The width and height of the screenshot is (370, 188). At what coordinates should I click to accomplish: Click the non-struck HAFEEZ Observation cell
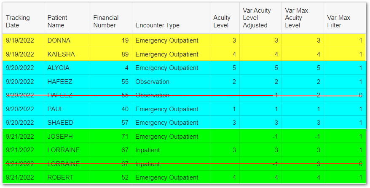click(171, 82)
